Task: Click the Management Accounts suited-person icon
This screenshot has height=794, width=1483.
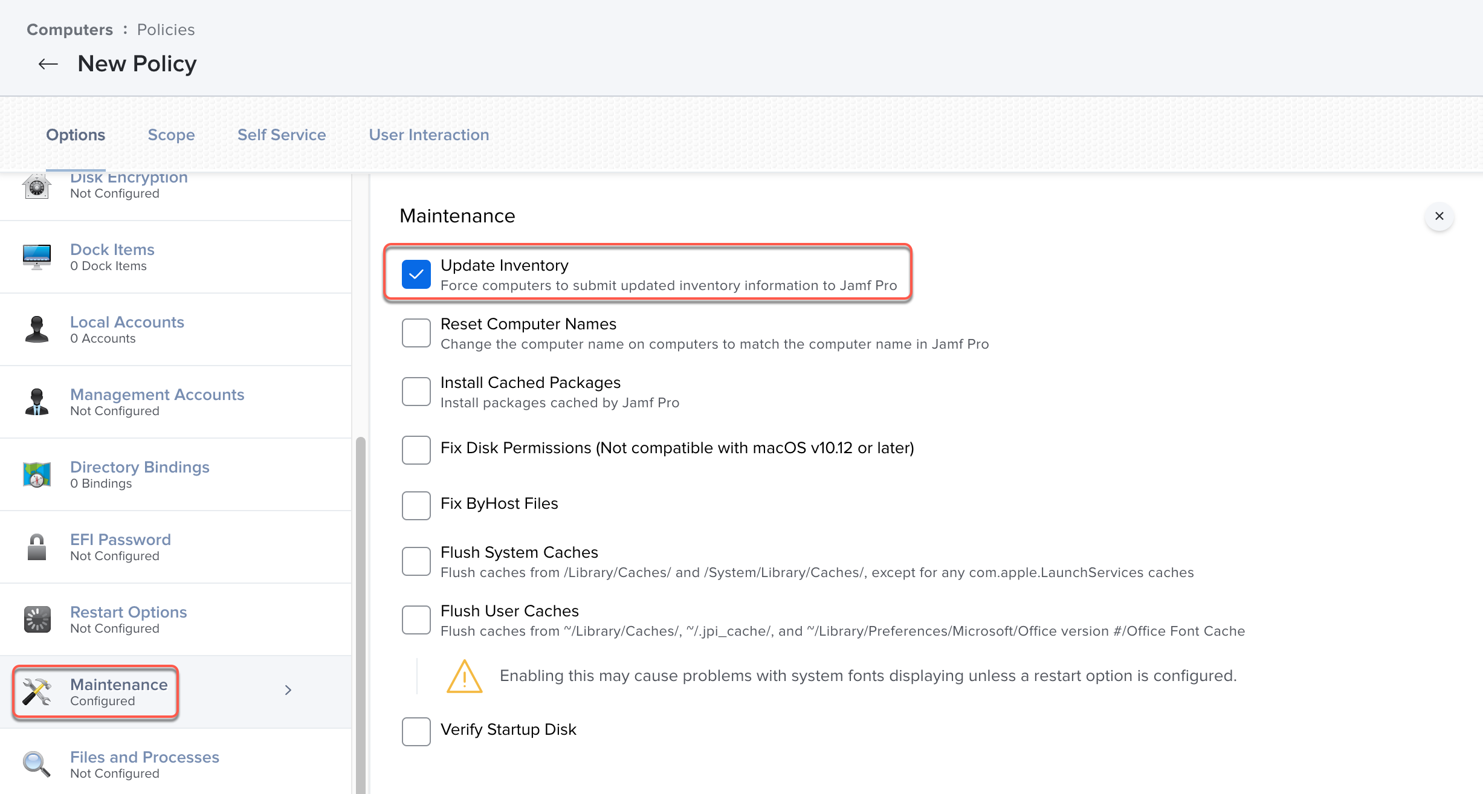Action: [x=37, y=402]
